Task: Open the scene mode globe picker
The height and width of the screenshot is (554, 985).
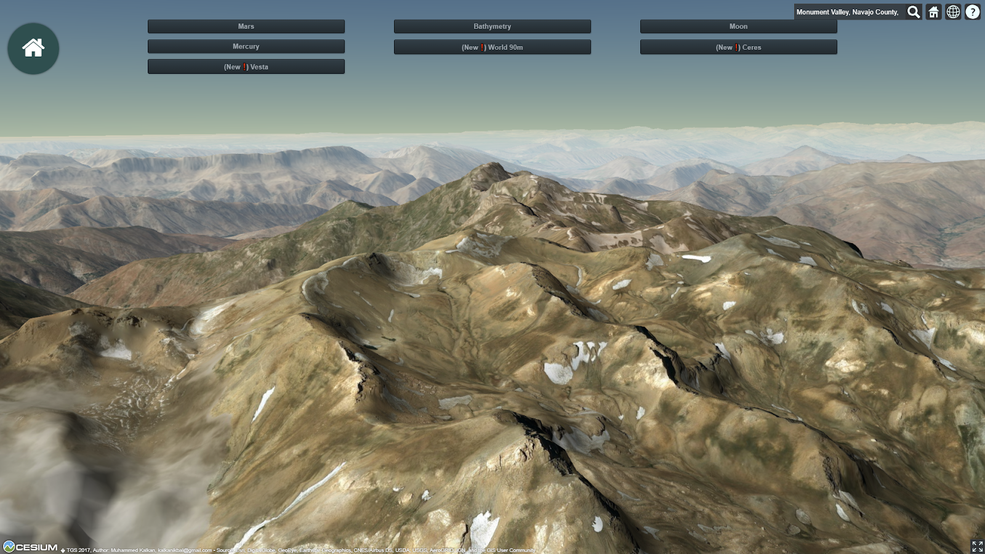Action: pyautogui.click(x=953, y=12)
